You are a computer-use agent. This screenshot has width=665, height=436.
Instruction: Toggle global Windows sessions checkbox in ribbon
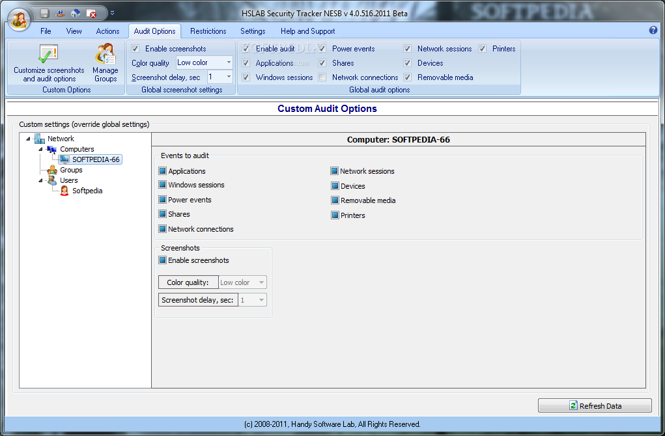pyautogui.click(x=246, y=77)
